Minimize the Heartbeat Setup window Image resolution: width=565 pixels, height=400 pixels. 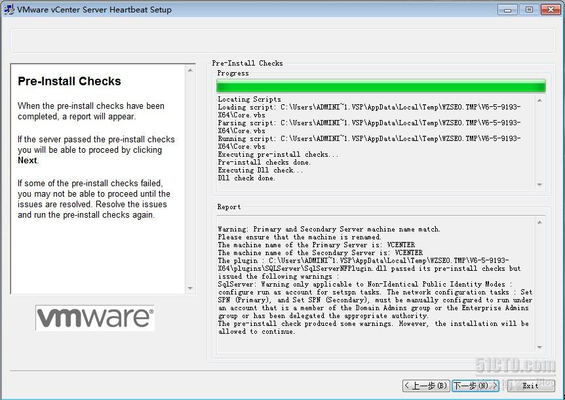pyautogui.click(x=507, y=9)
